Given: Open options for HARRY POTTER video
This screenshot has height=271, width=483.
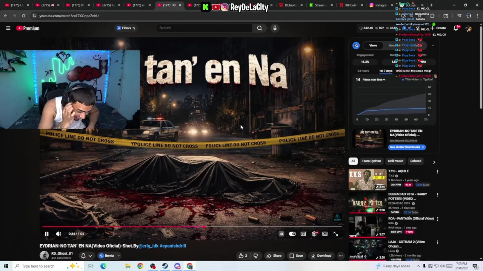Looking at the screenshot, I should tap(438, 195).
